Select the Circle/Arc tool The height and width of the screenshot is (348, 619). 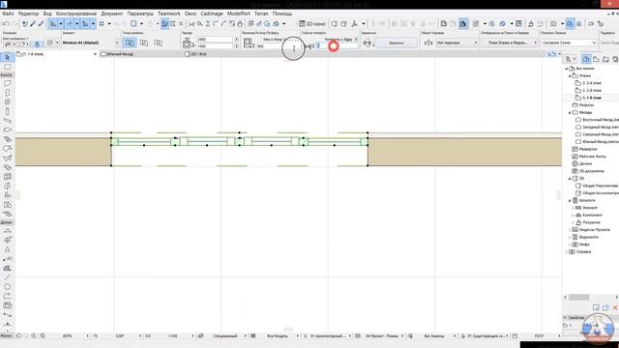click(x=7, y=287)
